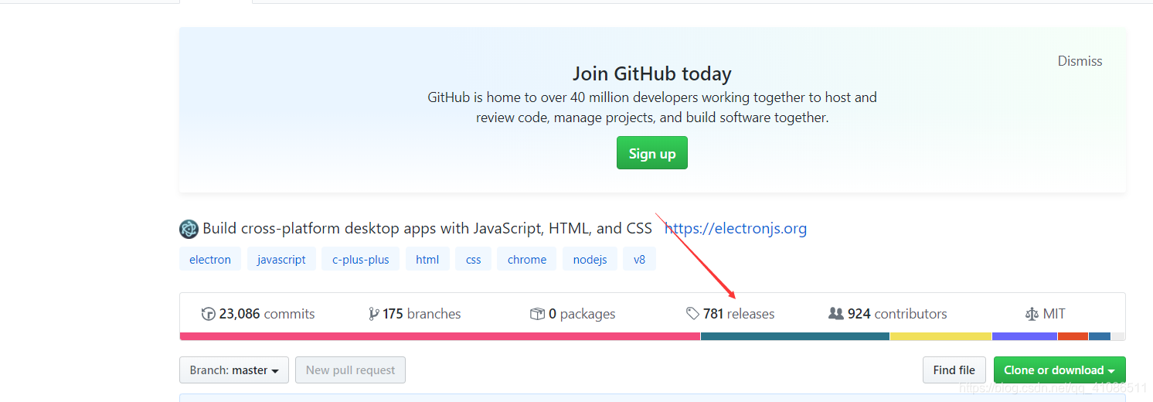Select the electron topic tag

click(x=210, y=260)
